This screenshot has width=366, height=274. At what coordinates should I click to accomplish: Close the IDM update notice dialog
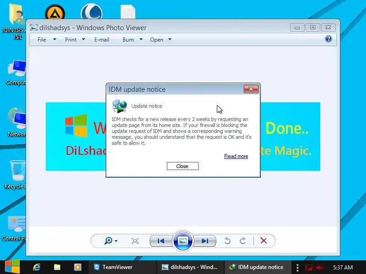pyautogui.click(x=183, y=166)
